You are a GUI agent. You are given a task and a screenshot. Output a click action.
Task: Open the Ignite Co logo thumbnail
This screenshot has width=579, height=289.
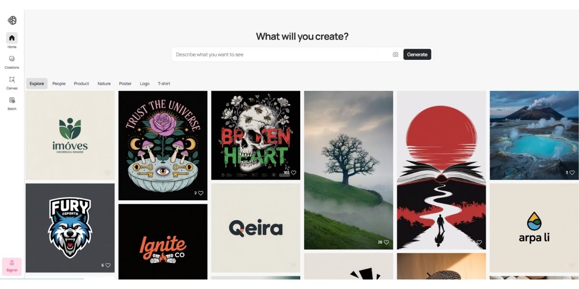coord(163,242)
